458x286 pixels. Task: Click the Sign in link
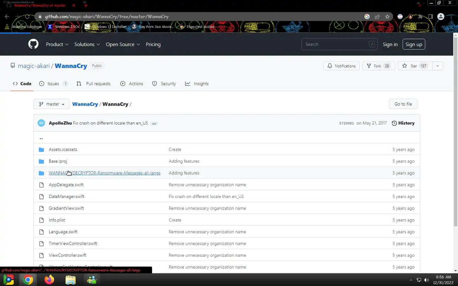[390, 44]
